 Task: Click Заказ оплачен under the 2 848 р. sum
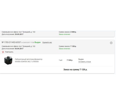click(x=64, y=34)
